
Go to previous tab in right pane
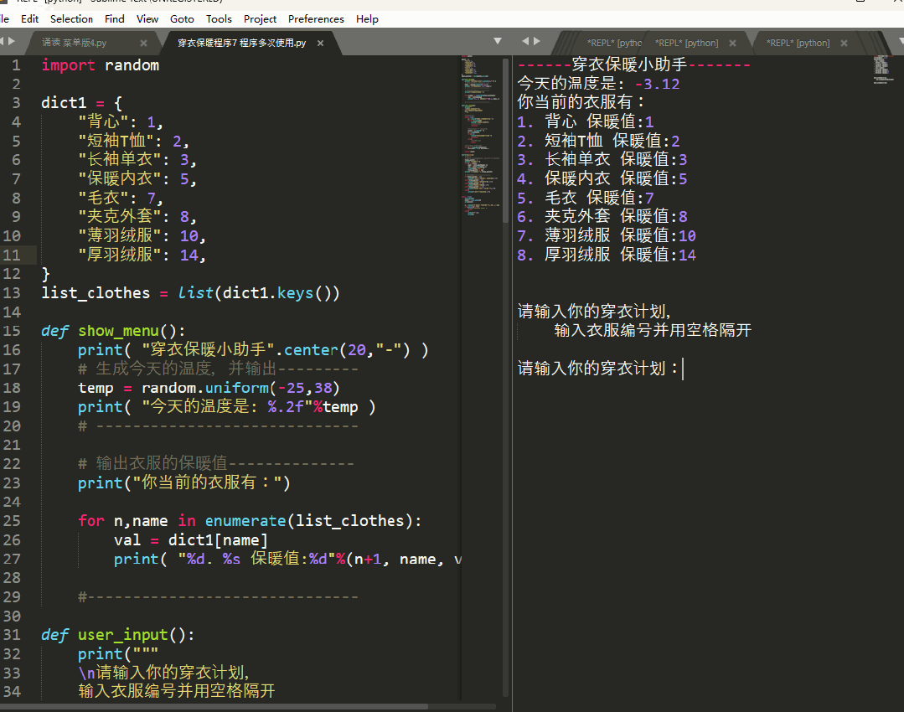click(525, 41)
